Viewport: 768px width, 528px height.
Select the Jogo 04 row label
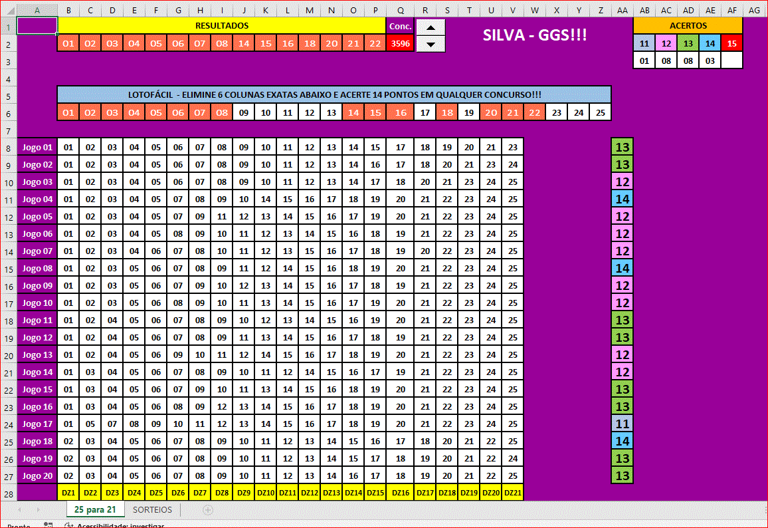coord(37,199)
